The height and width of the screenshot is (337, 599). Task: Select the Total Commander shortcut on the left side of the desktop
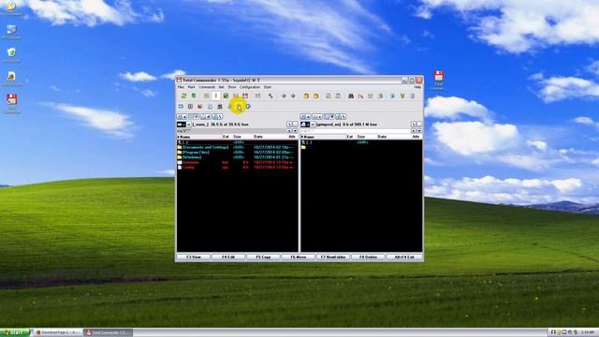tap(11, 104)
